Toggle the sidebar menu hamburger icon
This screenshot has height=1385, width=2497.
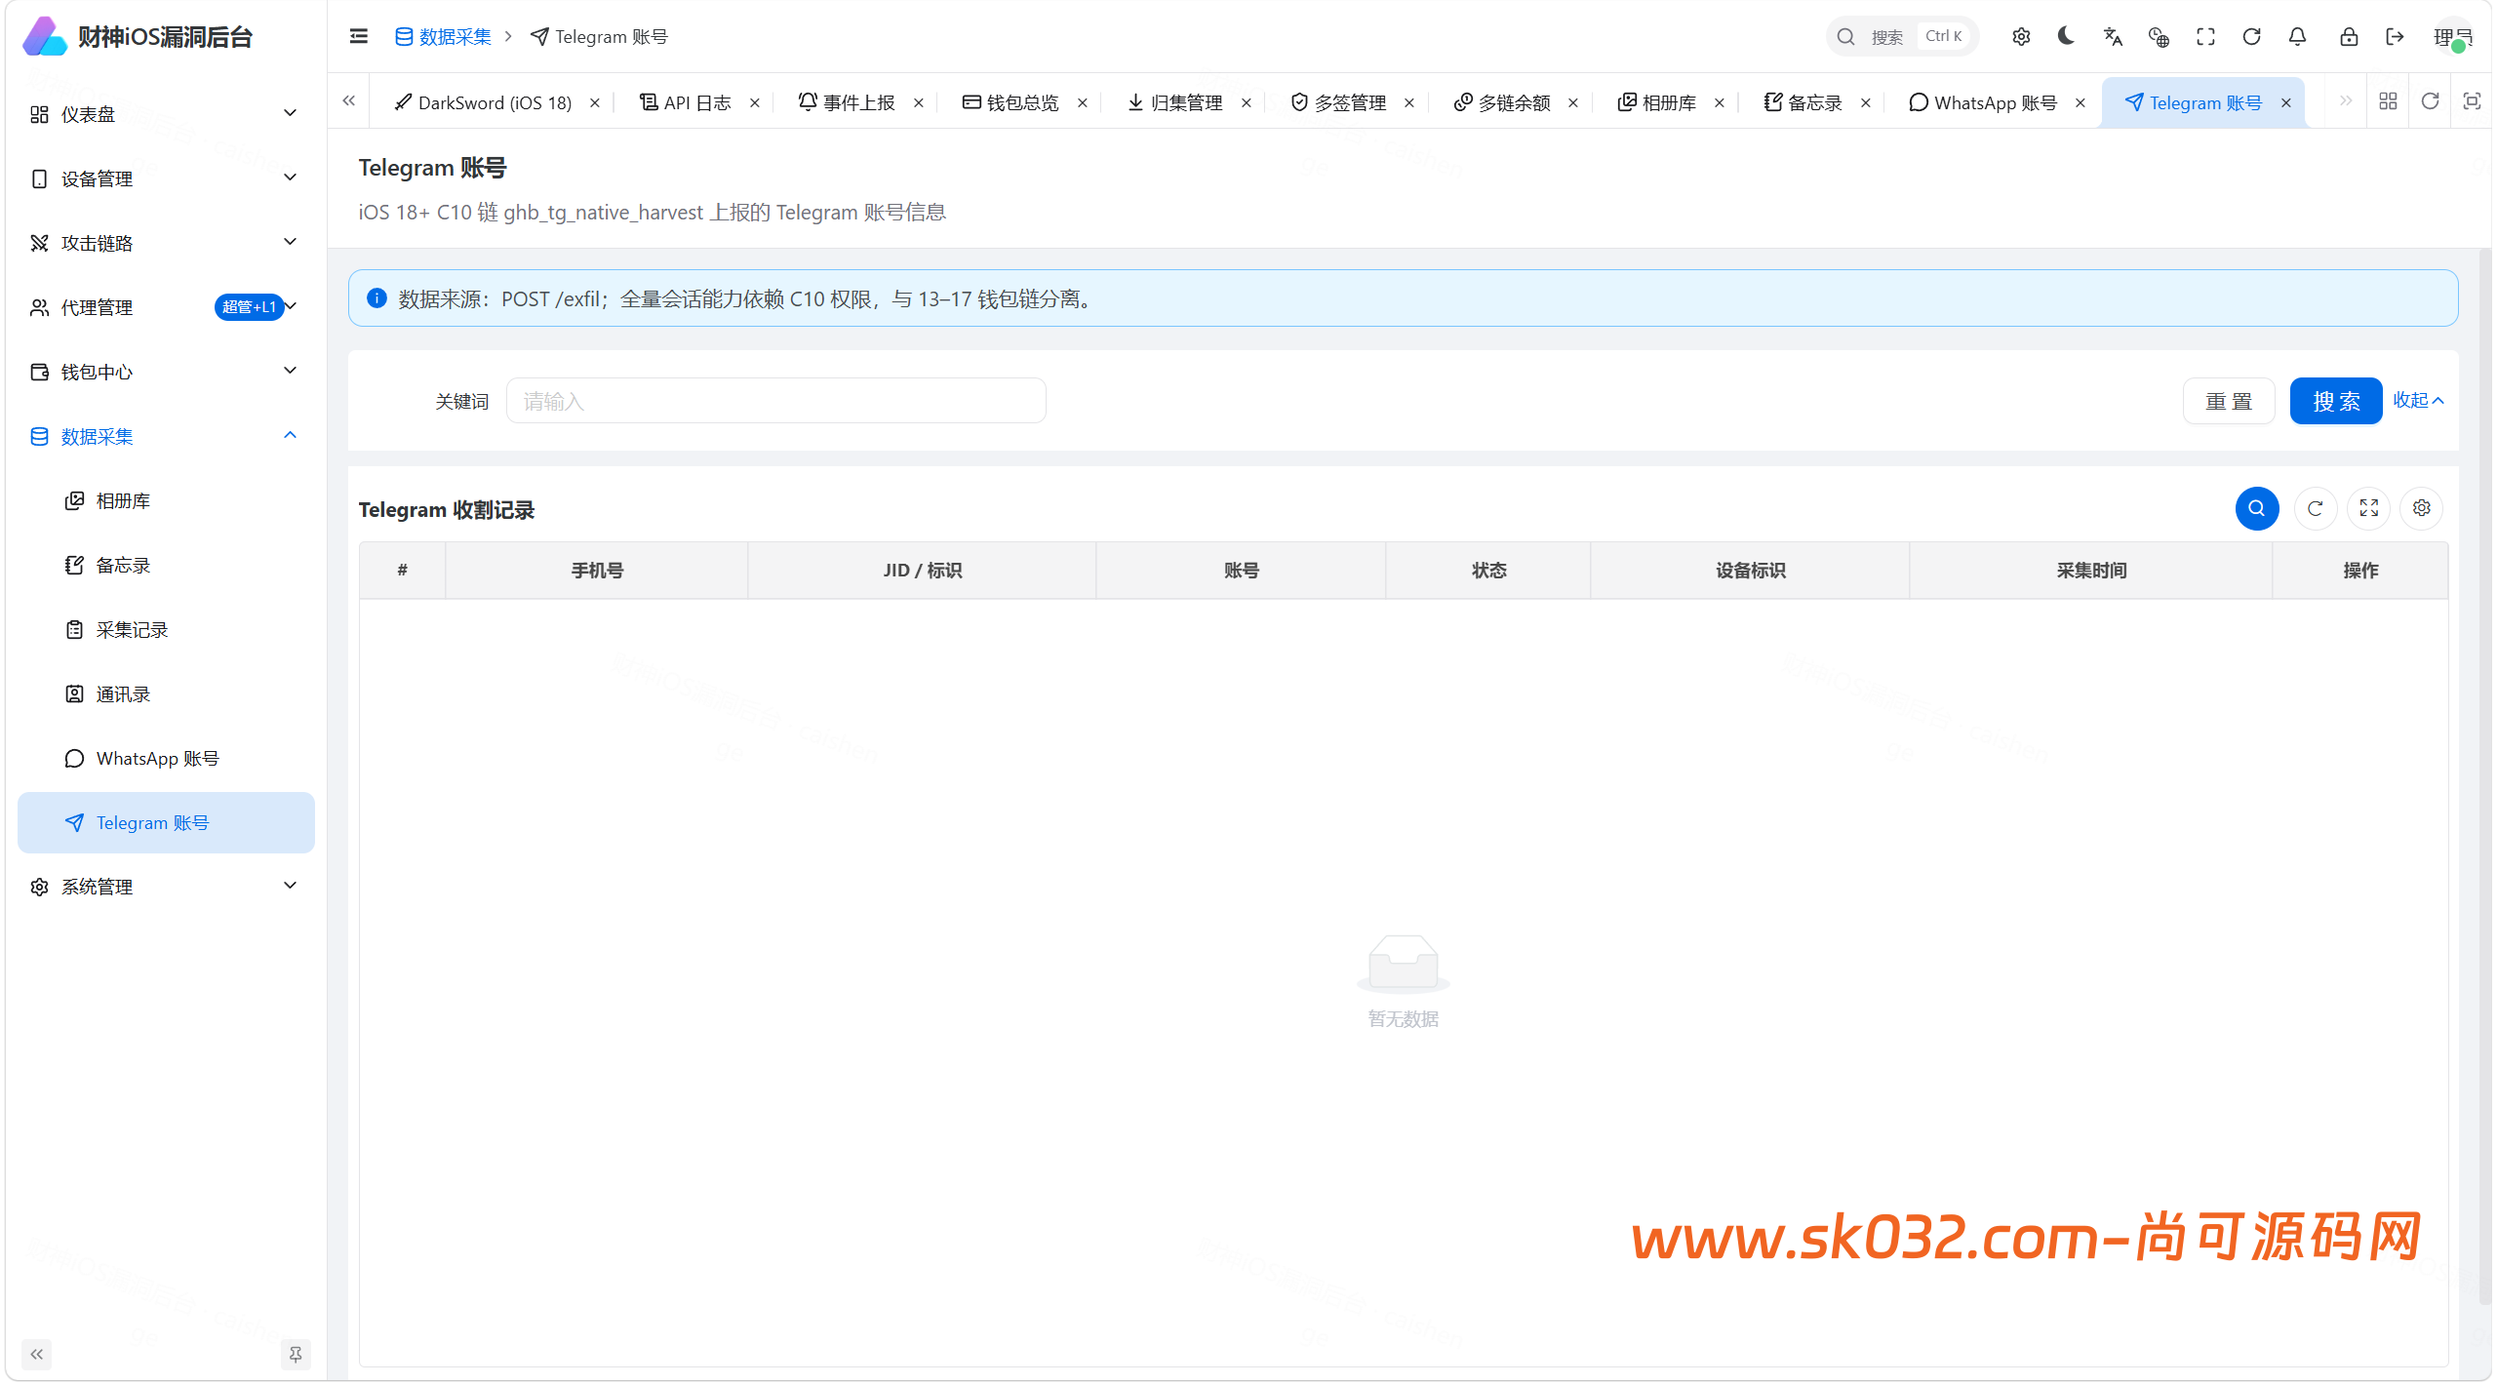pyautogui.click(x=358, y=36)
